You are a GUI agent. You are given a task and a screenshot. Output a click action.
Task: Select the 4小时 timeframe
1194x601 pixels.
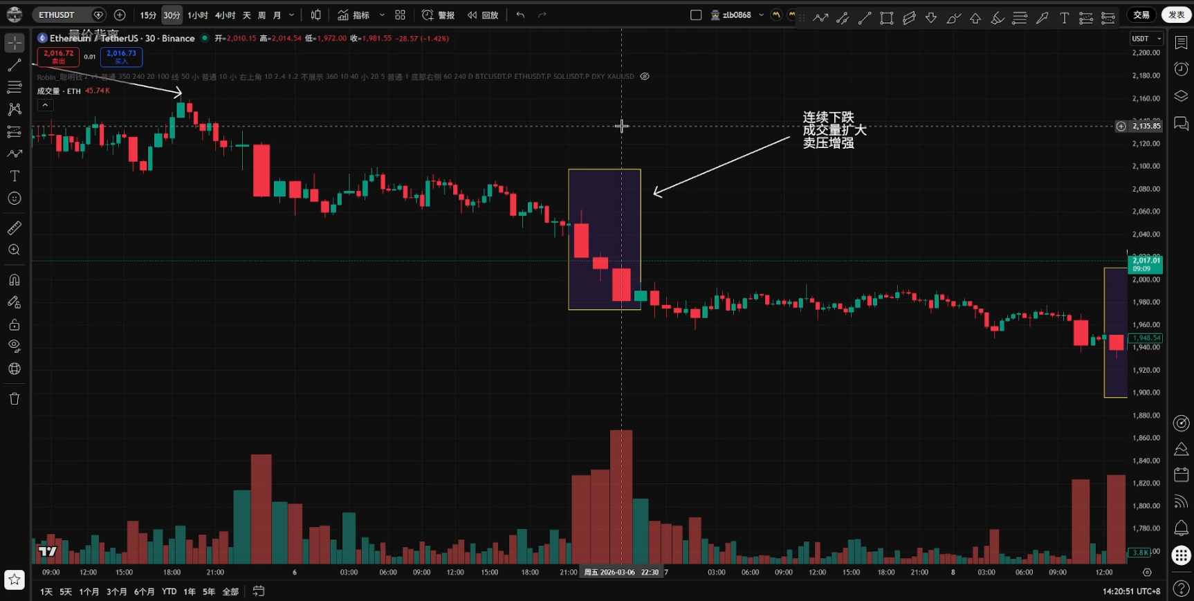pos(225,15)
